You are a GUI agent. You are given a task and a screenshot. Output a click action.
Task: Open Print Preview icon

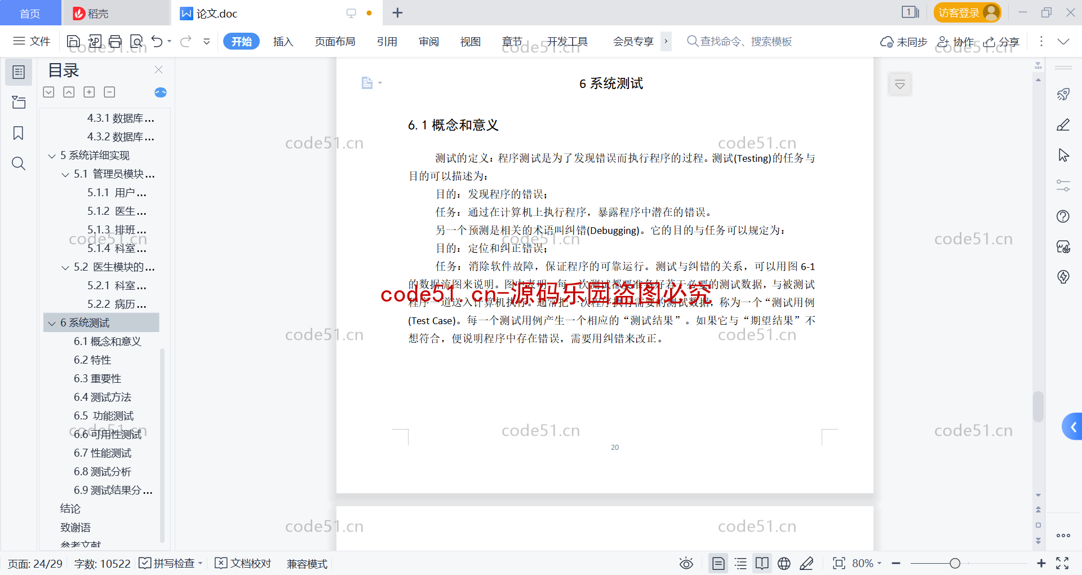point(136,41)
